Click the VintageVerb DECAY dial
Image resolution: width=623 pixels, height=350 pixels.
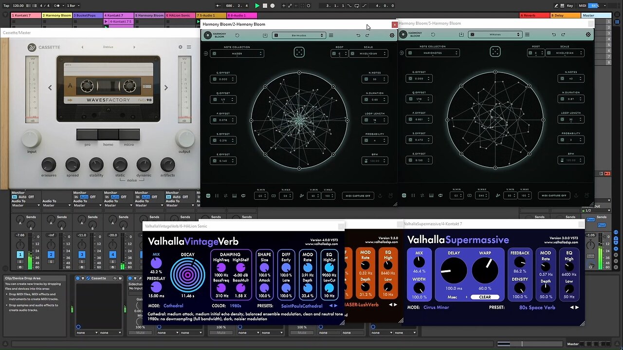pos(187,275)
